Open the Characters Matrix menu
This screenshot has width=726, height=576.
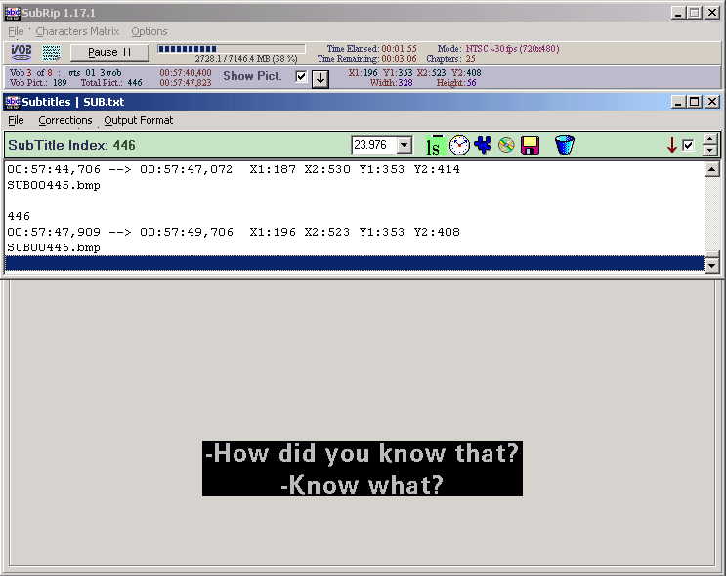click(77, 31)
